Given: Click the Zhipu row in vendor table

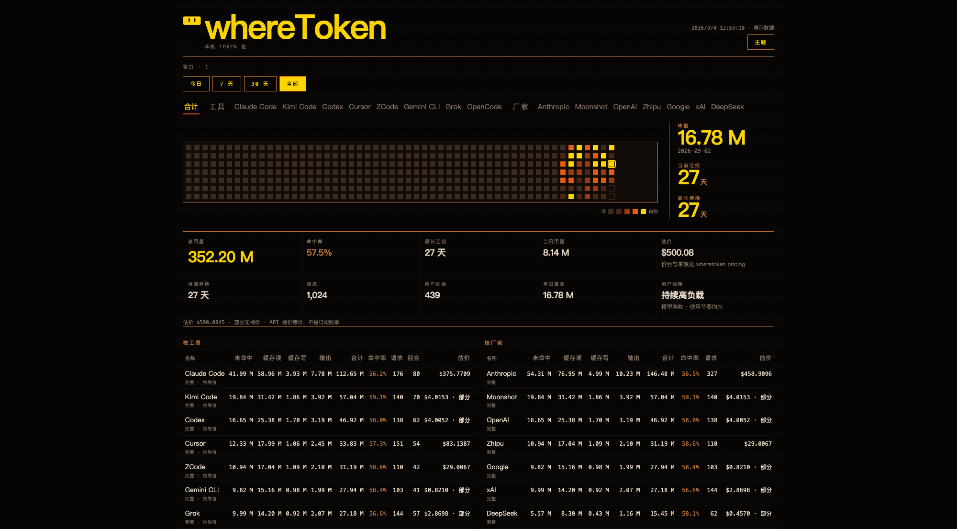Looking at the screenshot, I should pos(629,447).
